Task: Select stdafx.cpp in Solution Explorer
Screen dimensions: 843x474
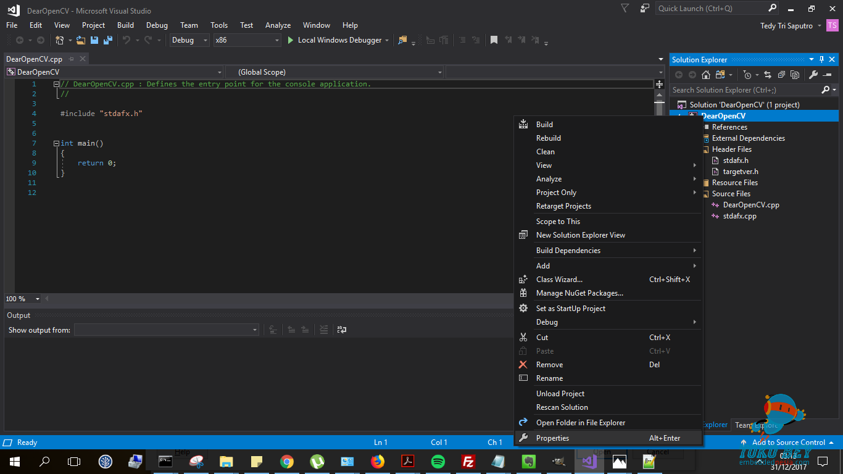Action: (x=739, y=216)
